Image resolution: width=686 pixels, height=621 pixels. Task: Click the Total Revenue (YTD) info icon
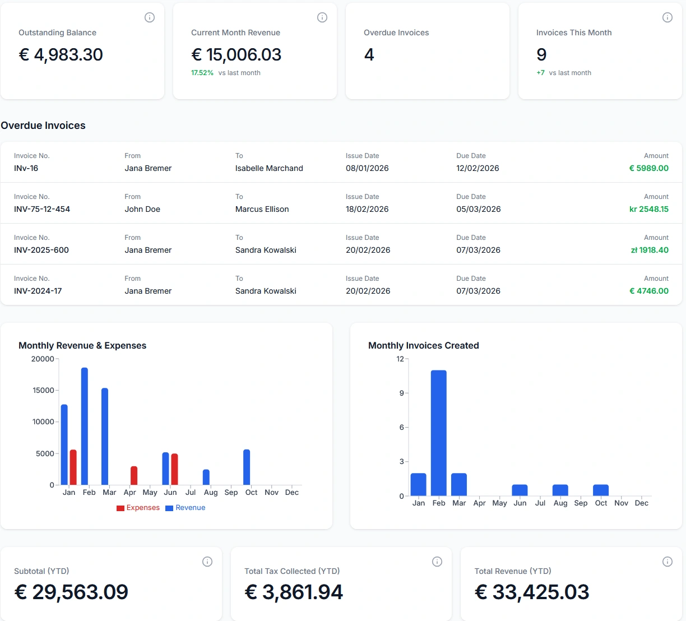668,561
